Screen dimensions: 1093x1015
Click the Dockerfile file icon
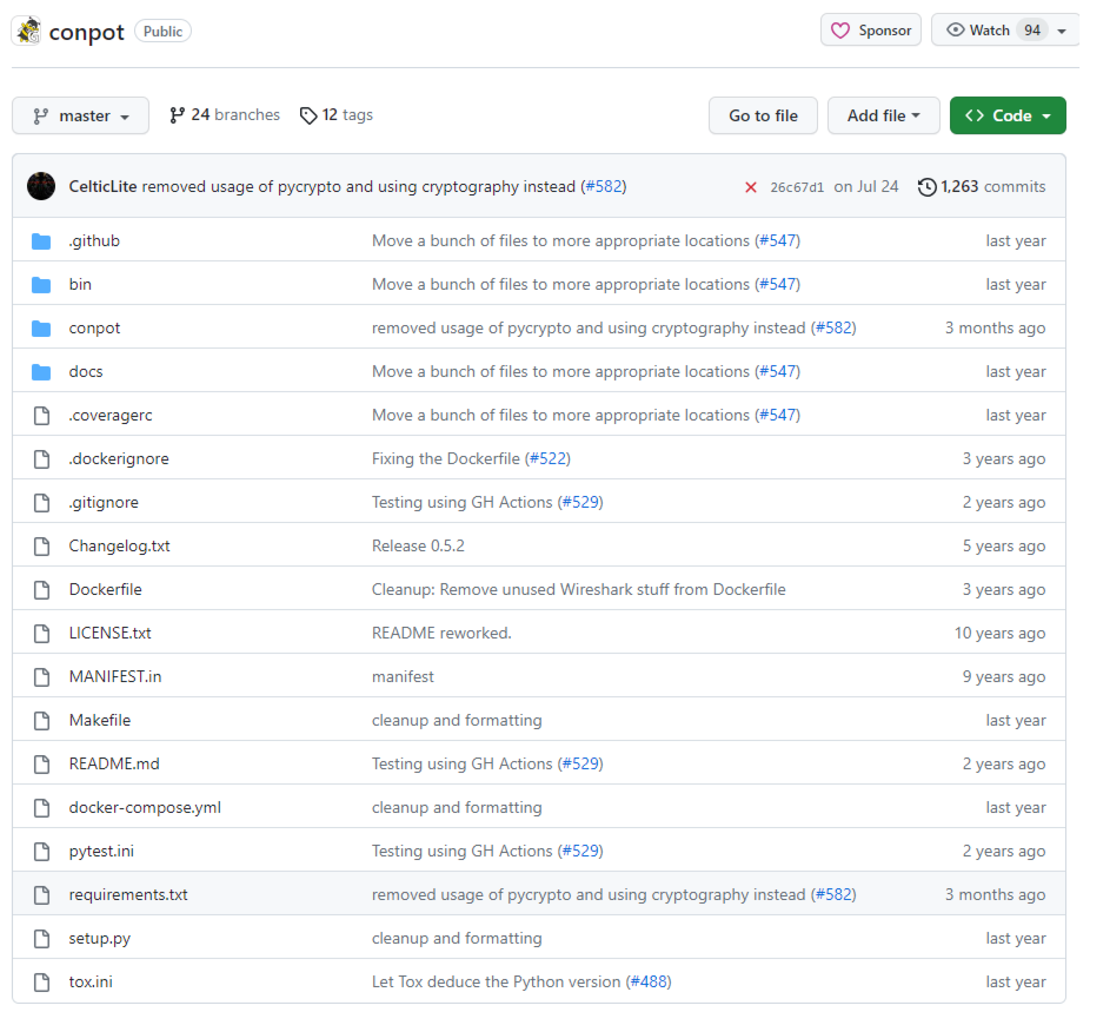click(x=42, y=590)
